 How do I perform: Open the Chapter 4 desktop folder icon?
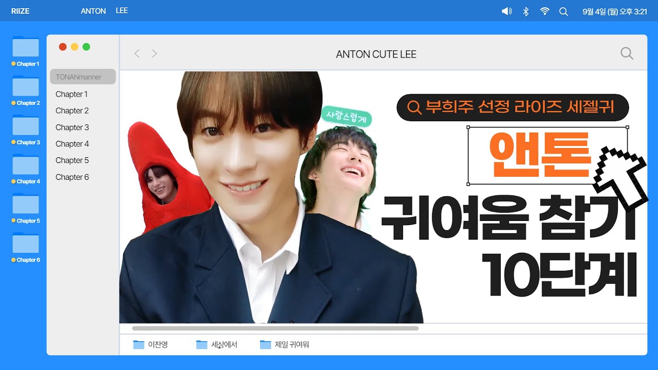[26, 164]
